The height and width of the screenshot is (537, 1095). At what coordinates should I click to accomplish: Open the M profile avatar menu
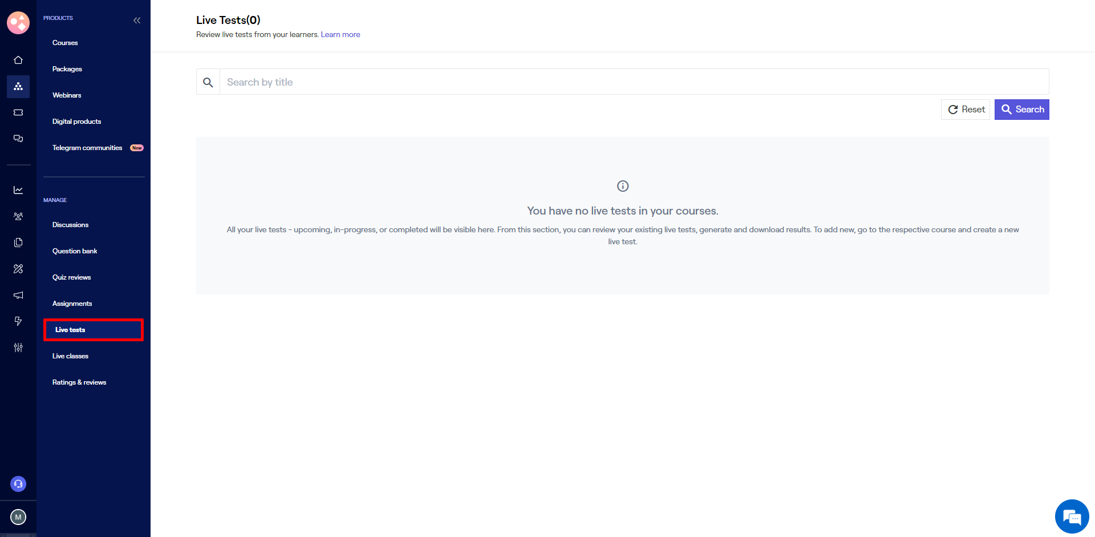[x=18, y=517]
